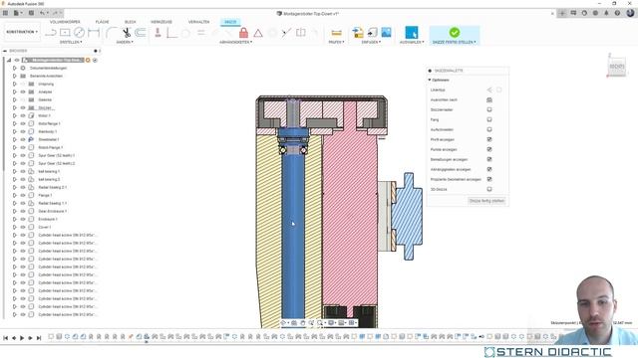Select Cover:1 in the browser tree
638x358 pixels.
click(44, 228)
